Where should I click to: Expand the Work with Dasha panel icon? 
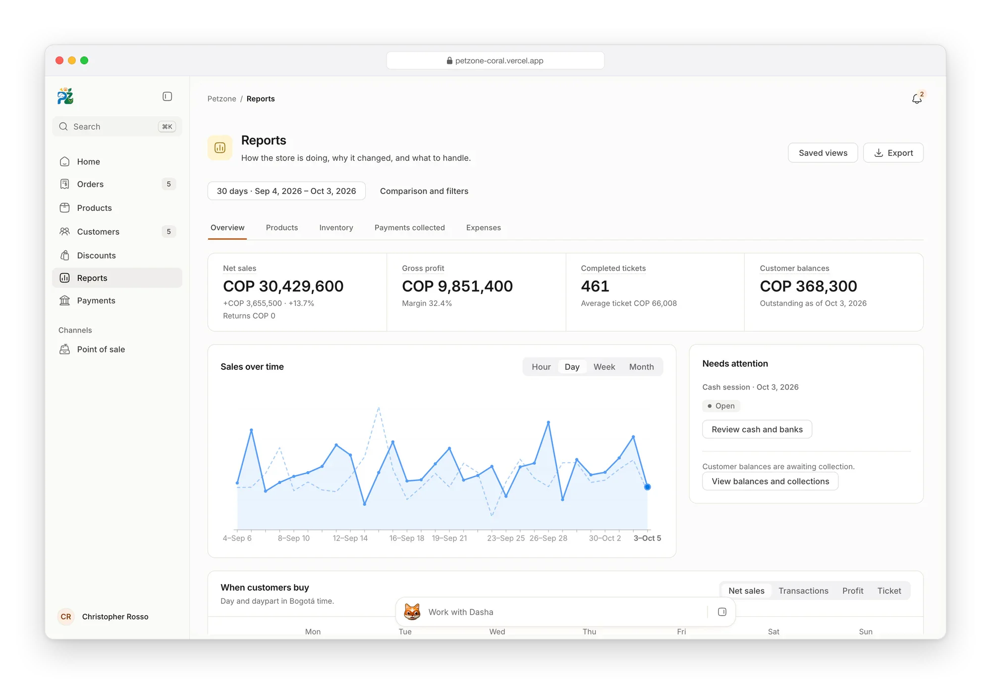[x=722, y=612]
